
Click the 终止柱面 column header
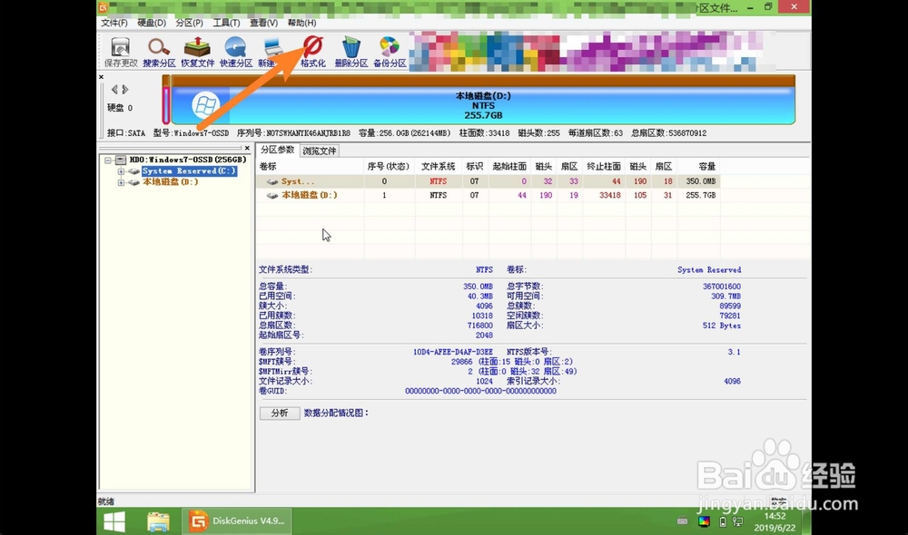604,167
